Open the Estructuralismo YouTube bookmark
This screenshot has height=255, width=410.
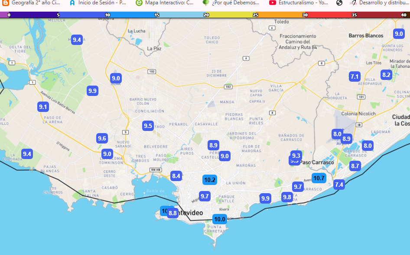pos(299,3)
